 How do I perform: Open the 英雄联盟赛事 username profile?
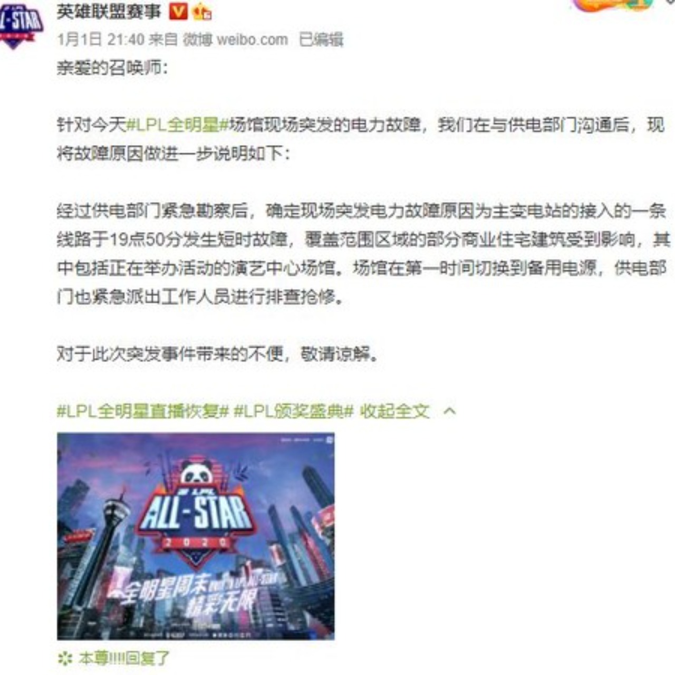click(x=109, y=11)
